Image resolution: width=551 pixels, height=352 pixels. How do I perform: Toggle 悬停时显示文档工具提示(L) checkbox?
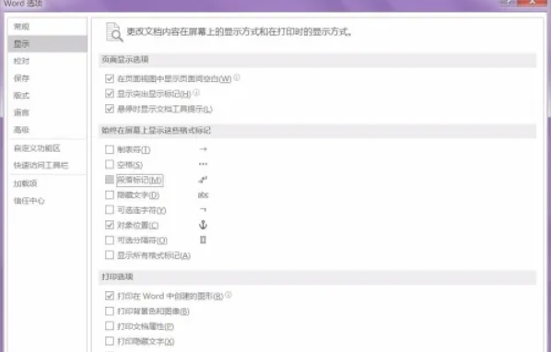point(110,109)
